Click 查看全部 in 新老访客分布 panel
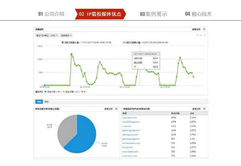 108,109
